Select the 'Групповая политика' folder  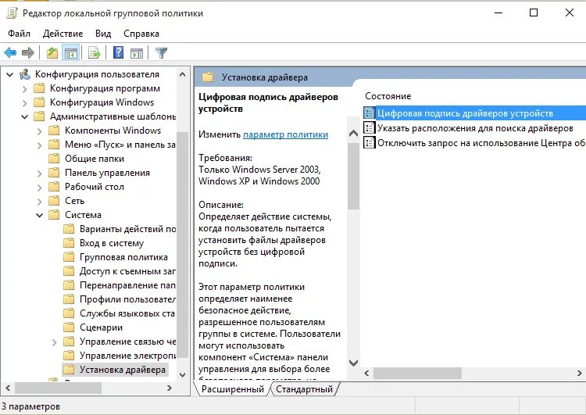tap(123, 257)
